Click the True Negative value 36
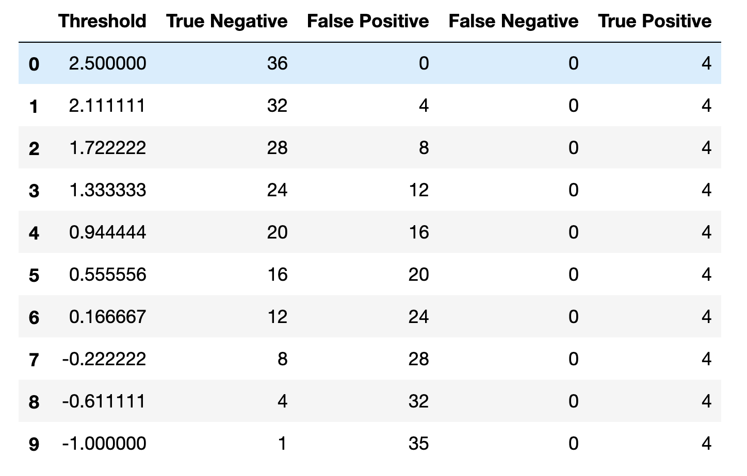 (278, 63)
